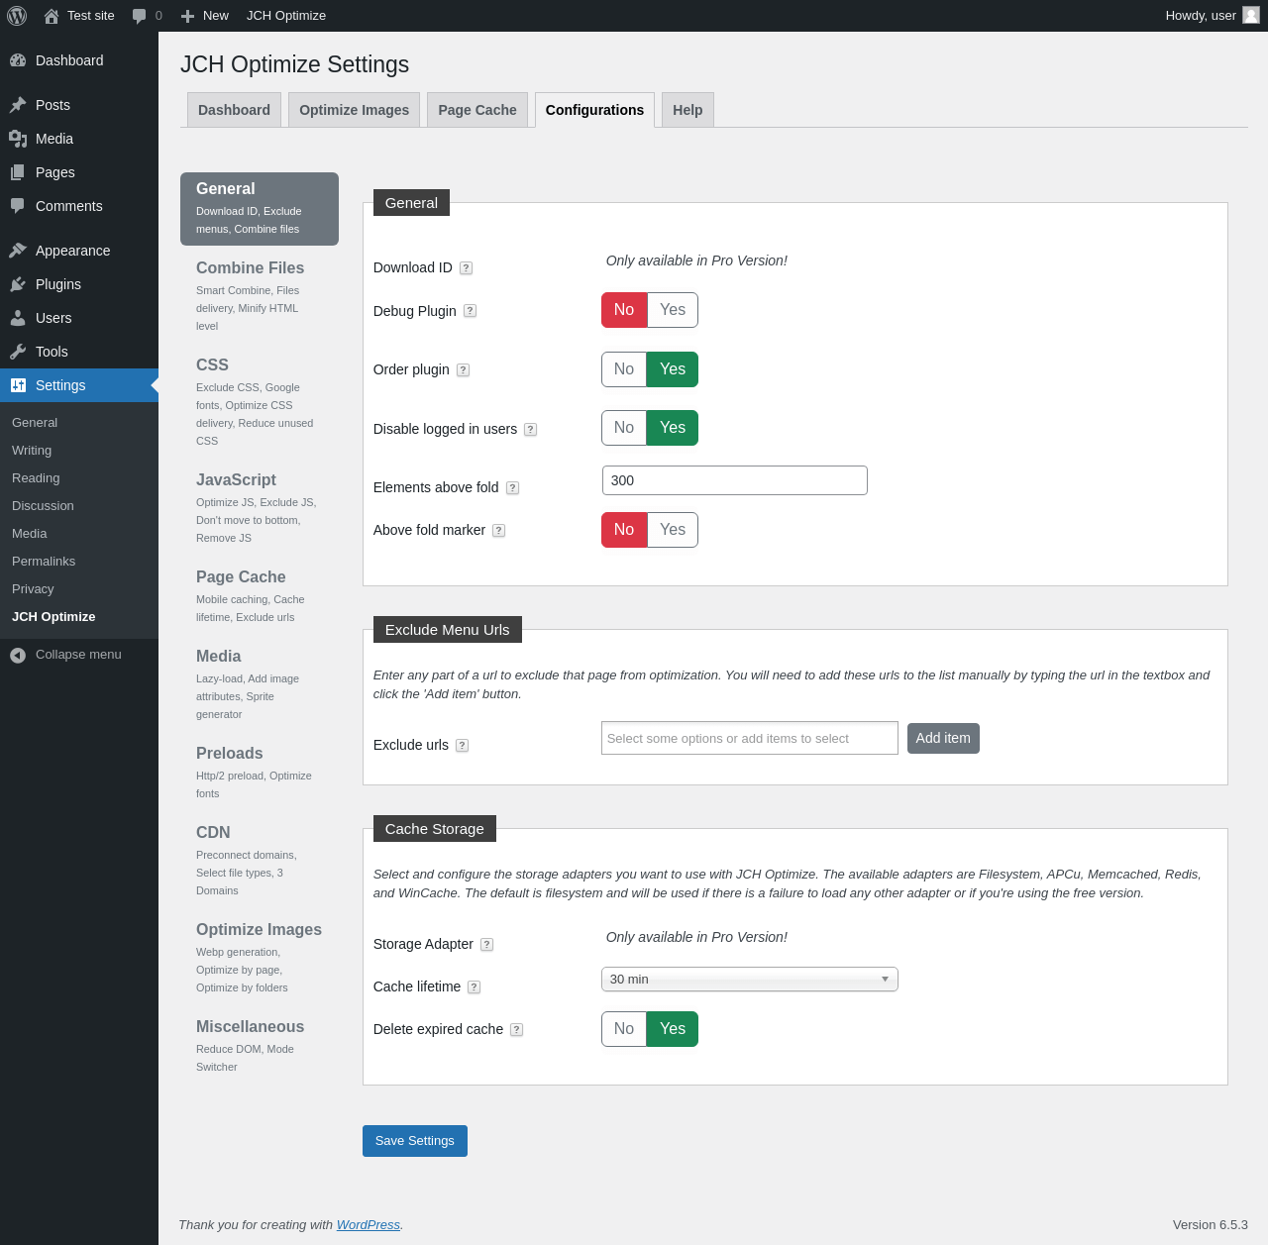Click the Media library icon in sidebar
Image resolution: width=1268 pixels, height=1245 pixels.
point(18,139)
